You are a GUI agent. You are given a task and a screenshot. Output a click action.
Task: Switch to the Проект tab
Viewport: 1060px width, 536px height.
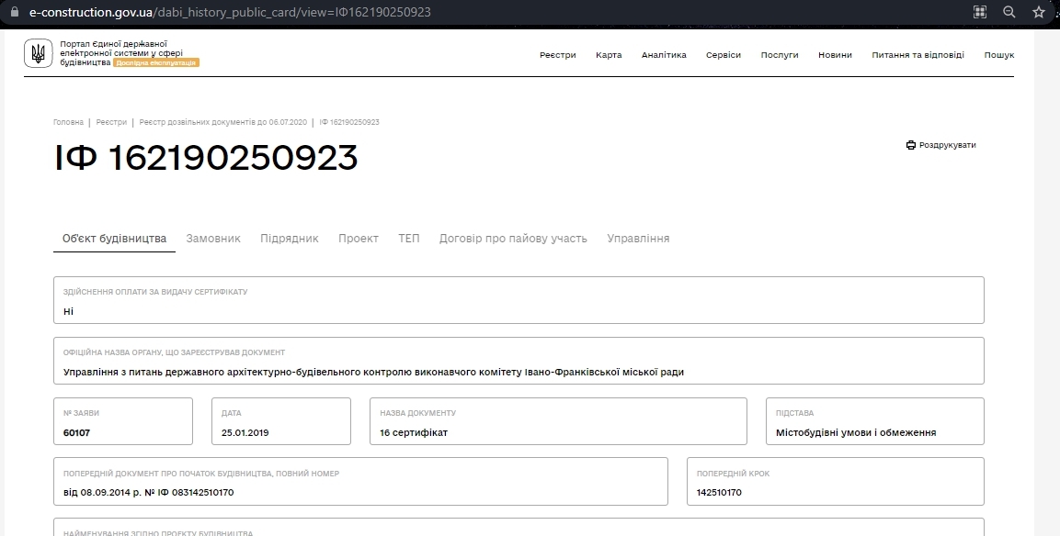(359, 239)
